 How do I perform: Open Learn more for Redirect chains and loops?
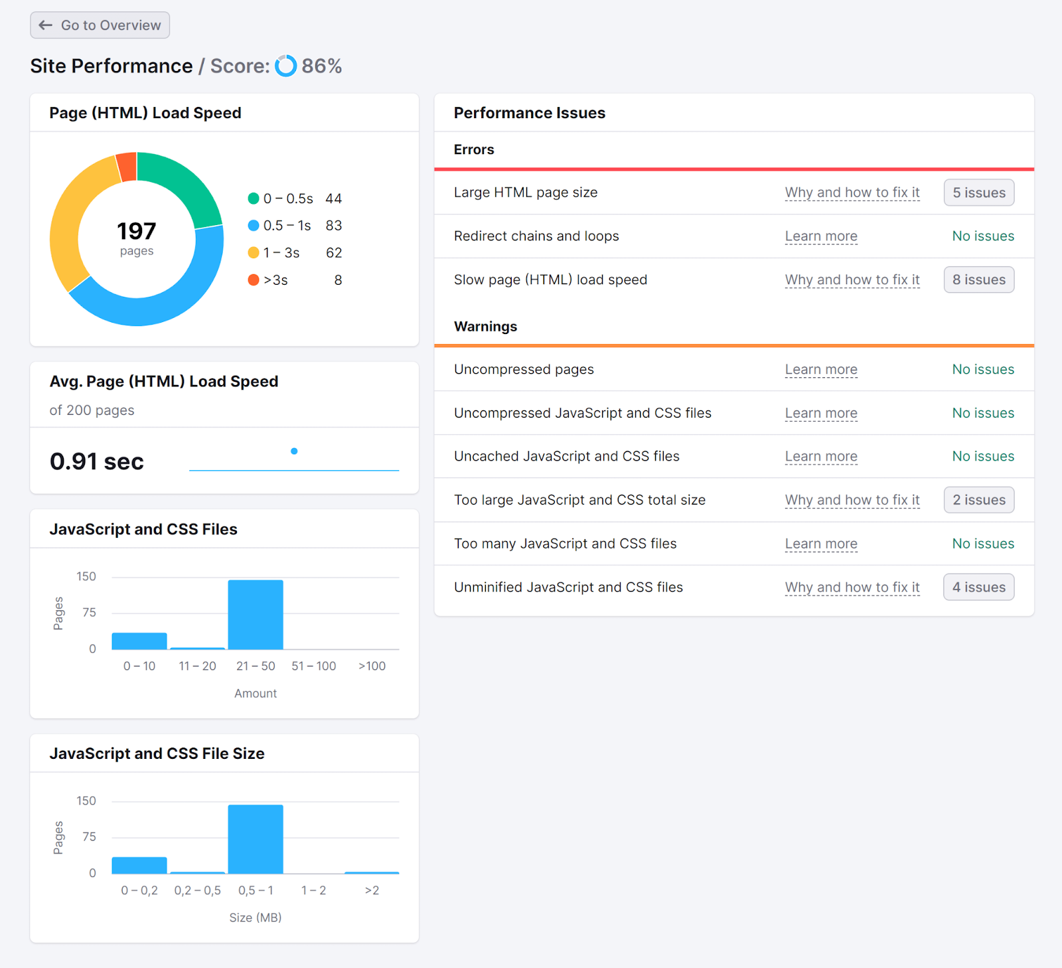click(x=820, y=236)
